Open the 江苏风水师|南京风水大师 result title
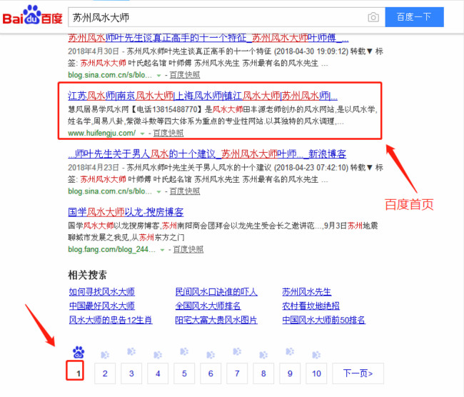This screenshot has width=464, height=397. click(203, 96)
